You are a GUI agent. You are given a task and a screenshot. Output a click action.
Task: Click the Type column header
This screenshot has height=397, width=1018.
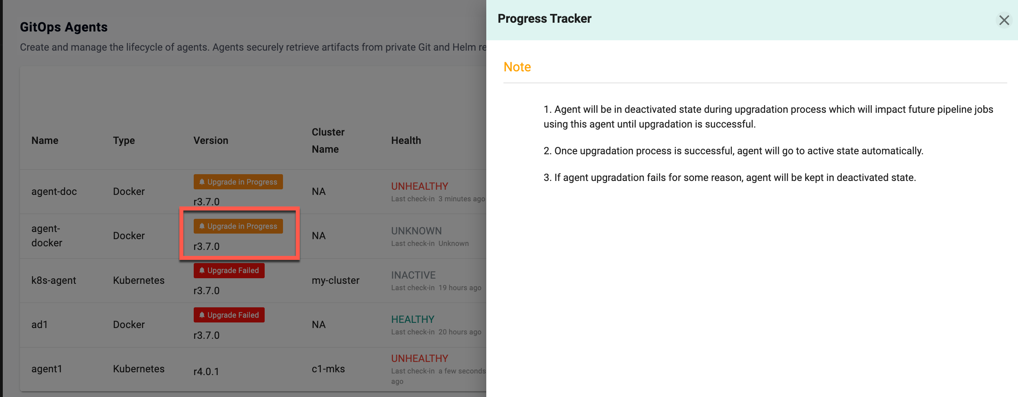click(124, 140)
